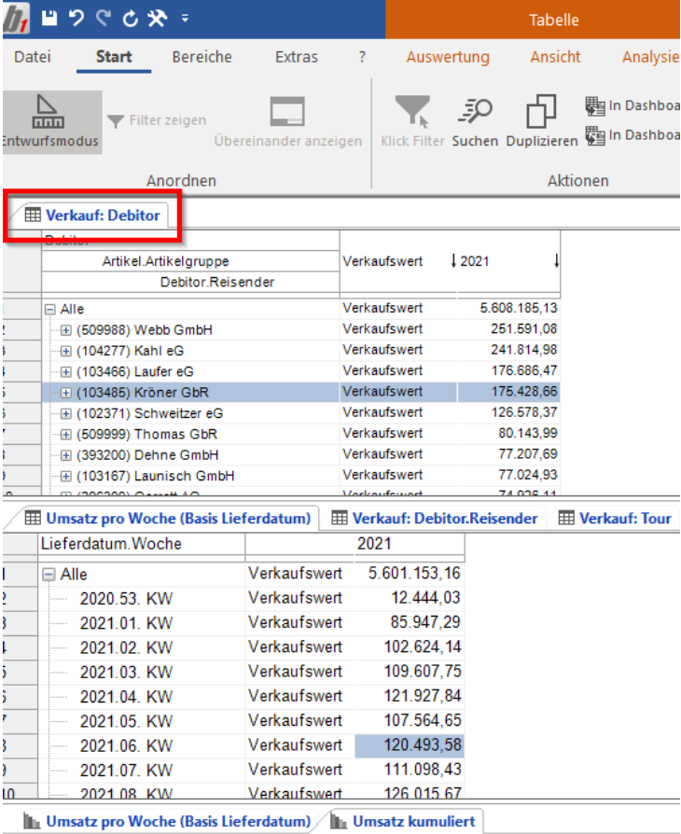
Task: Select the total 5.601.153,16 cell
Action: 410,574
